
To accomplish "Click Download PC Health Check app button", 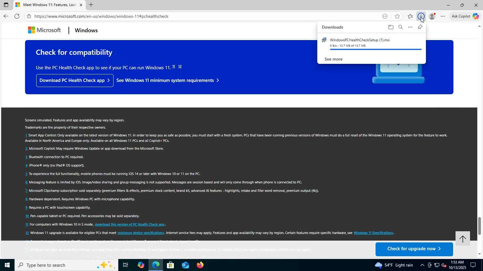I will pyautogui.click(x=75, y=80).
